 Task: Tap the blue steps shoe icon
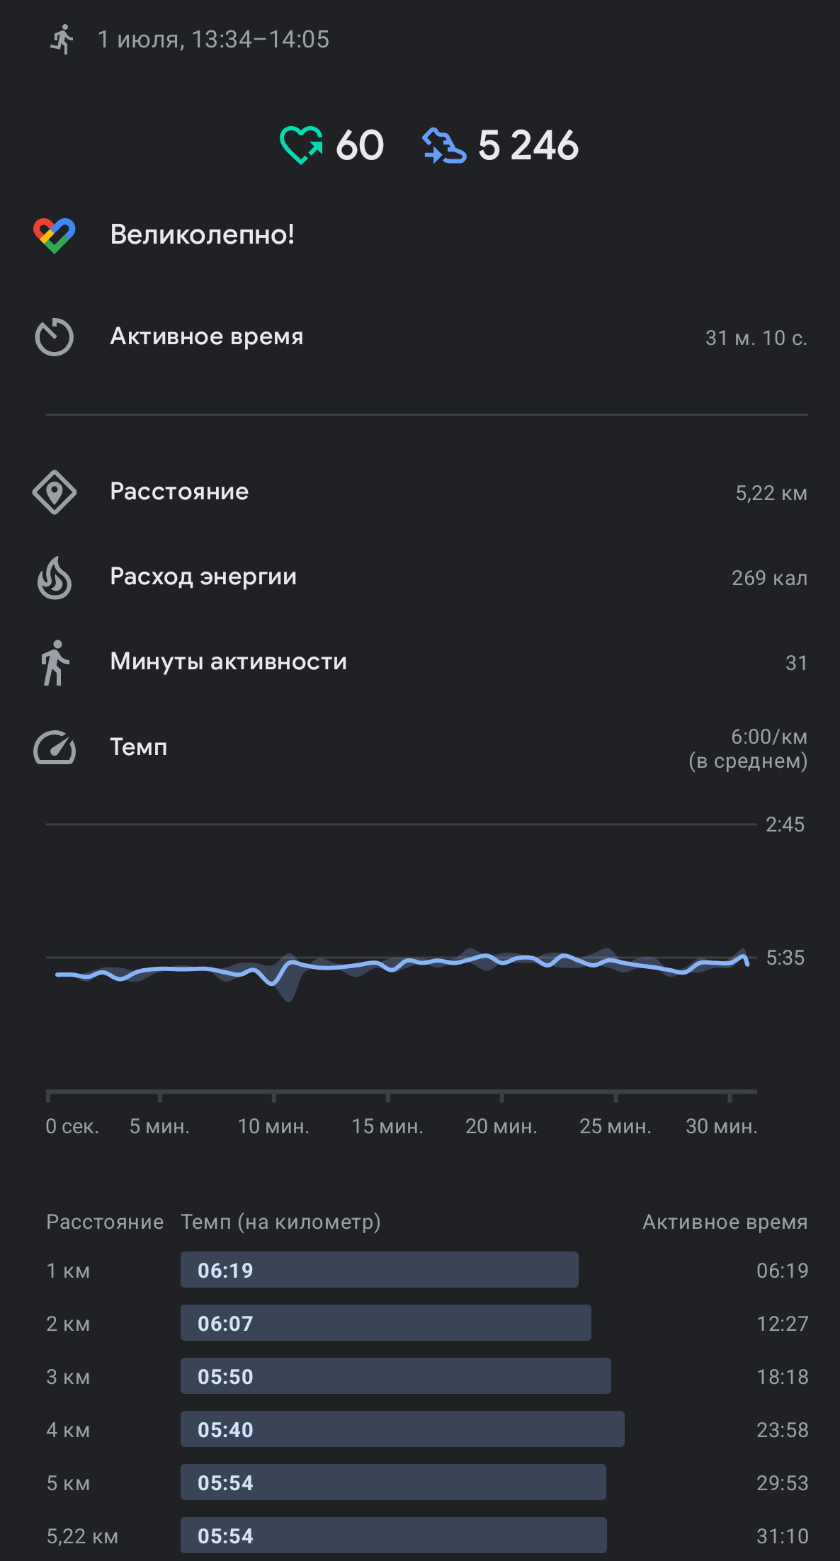pyautogui.click(x=444, y=145)
